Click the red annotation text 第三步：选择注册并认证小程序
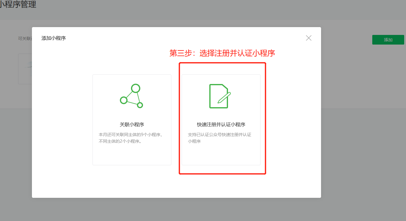 (223, 53)
